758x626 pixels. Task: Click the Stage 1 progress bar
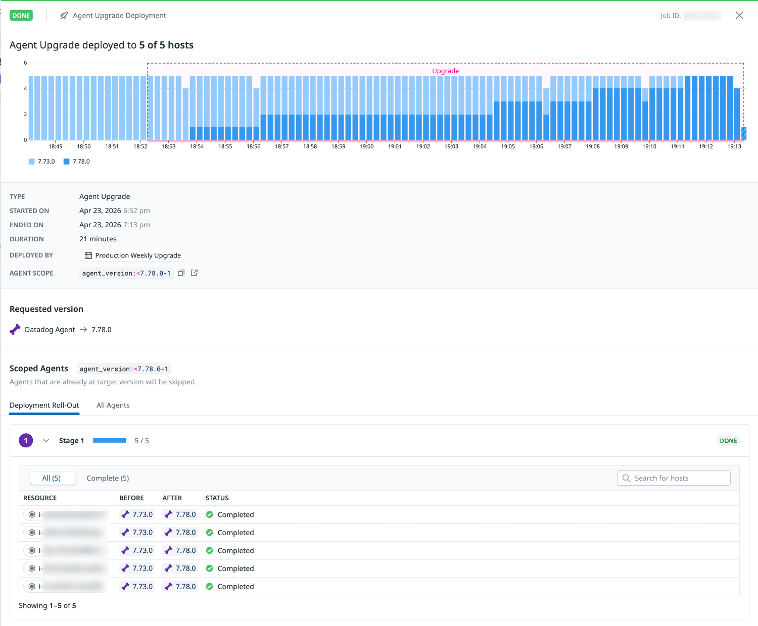point(109,441)
